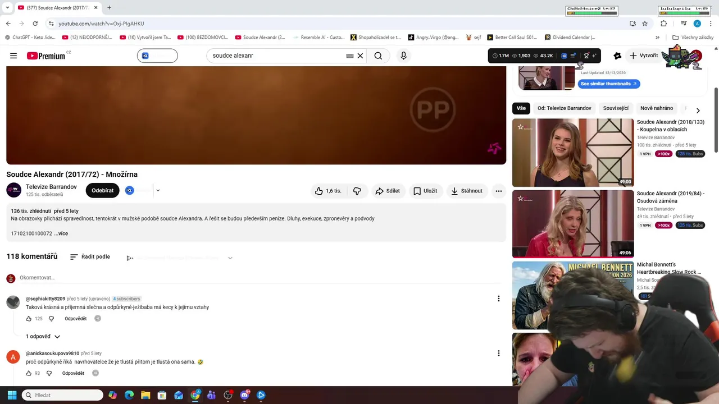This screenshot has height=404, width=719.
Task: Reply to sophiakitty8209 with Odpovědět
Action: click(x=75, y=319)
